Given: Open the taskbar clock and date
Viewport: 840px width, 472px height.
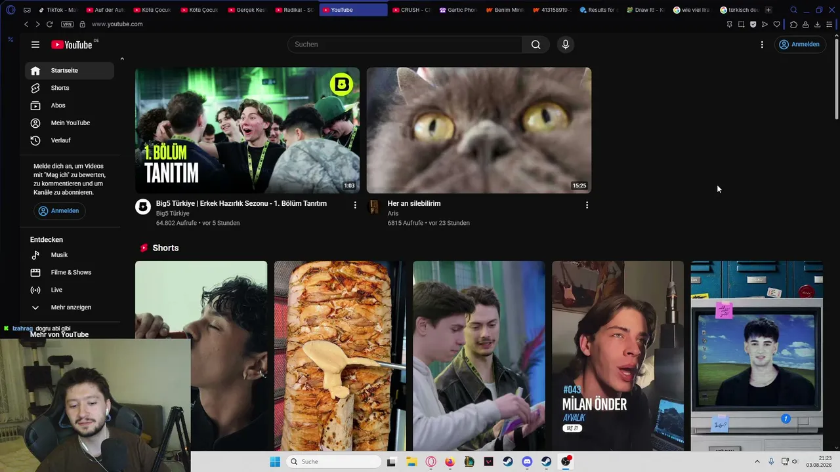Looking at the screenshot, I should coord(820,462).
